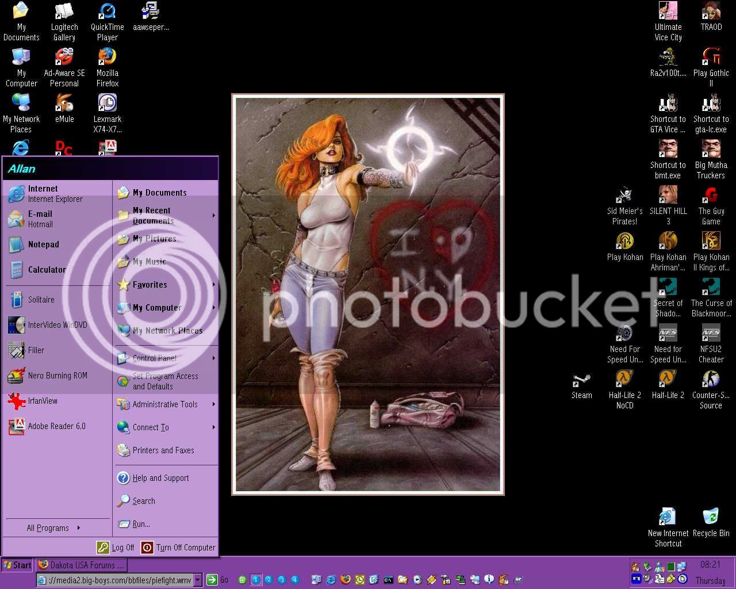Select the Mozilla Firefox desktop shortcut

(x=108, y=68)
